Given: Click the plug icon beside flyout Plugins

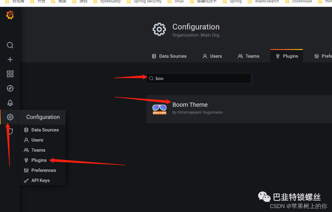Looking at the screenshot, I should pos(26,160).
